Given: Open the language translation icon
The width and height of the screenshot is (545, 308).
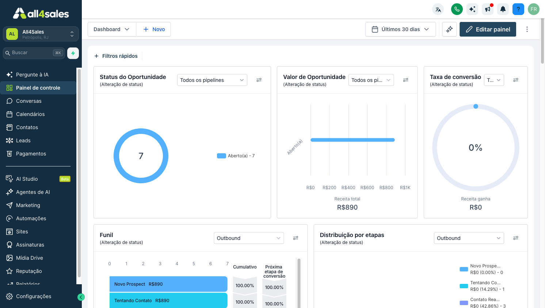Looking at the screenshot, I should [438, 9].
